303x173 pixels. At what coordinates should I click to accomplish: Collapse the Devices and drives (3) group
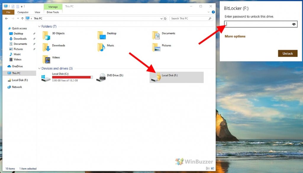pyautogui.click(x=39, y=68)
